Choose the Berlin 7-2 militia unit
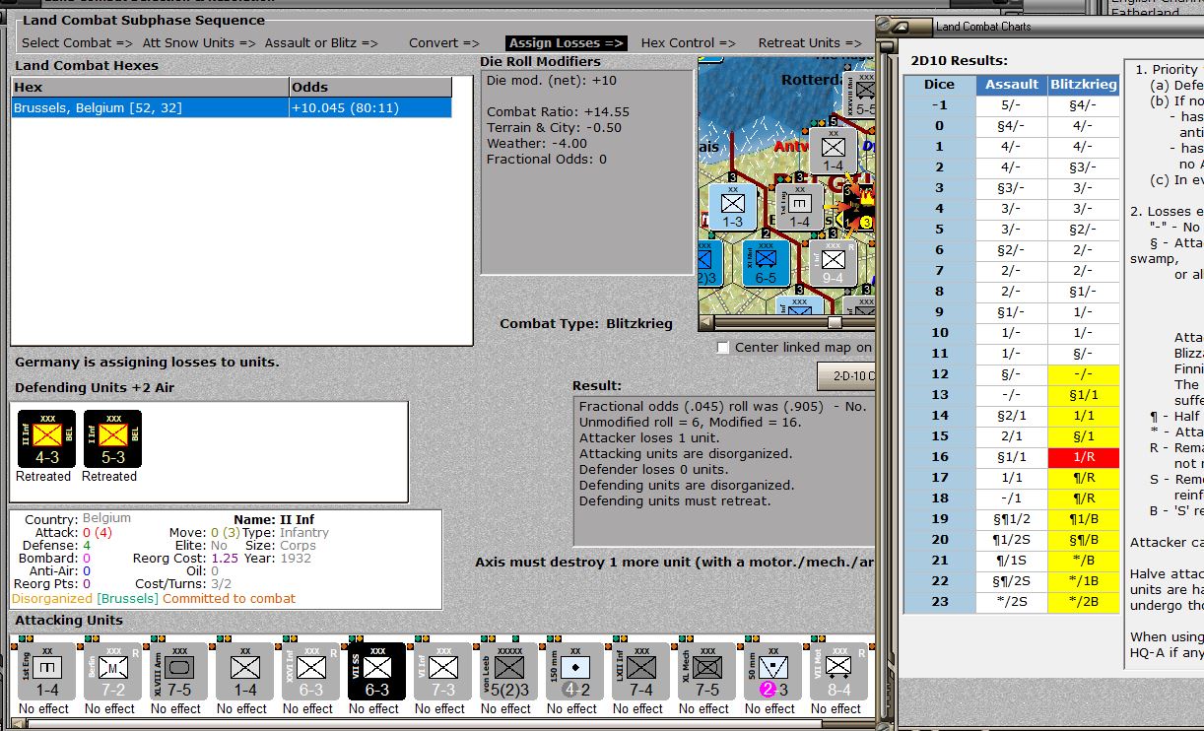This screenshot has height=731, width=1204. click(112, 672)
